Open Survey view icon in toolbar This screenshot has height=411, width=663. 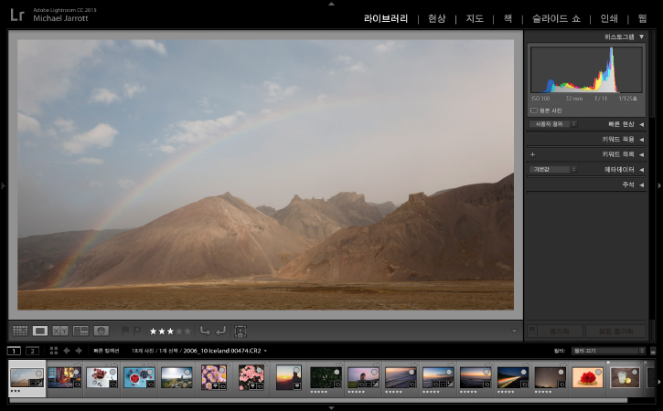80,332
